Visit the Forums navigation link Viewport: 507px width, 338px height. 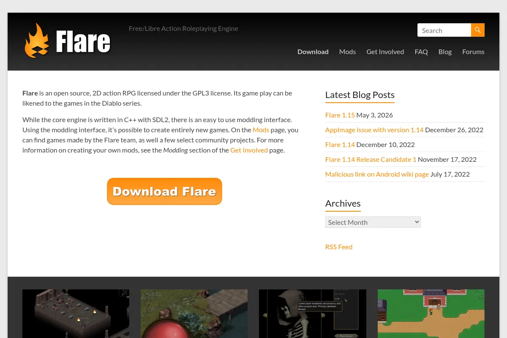473,52
